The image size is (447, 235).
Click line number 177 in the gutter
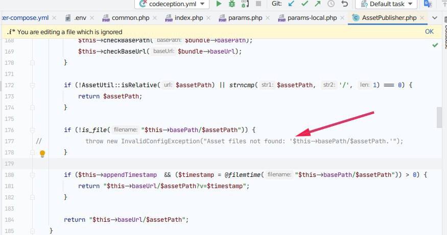(9, 141)
